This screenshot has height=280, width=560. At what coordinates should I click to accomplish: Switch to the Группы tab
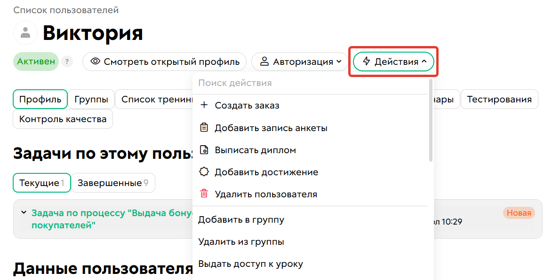91,99
